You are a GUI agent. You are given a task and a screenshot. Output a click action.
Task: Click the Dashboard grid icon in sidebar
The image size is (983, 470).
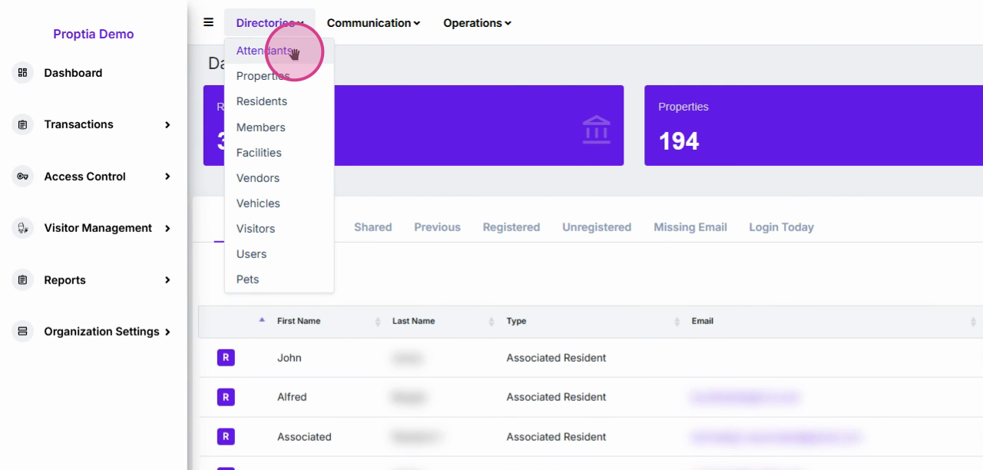[x=23, y=73]
